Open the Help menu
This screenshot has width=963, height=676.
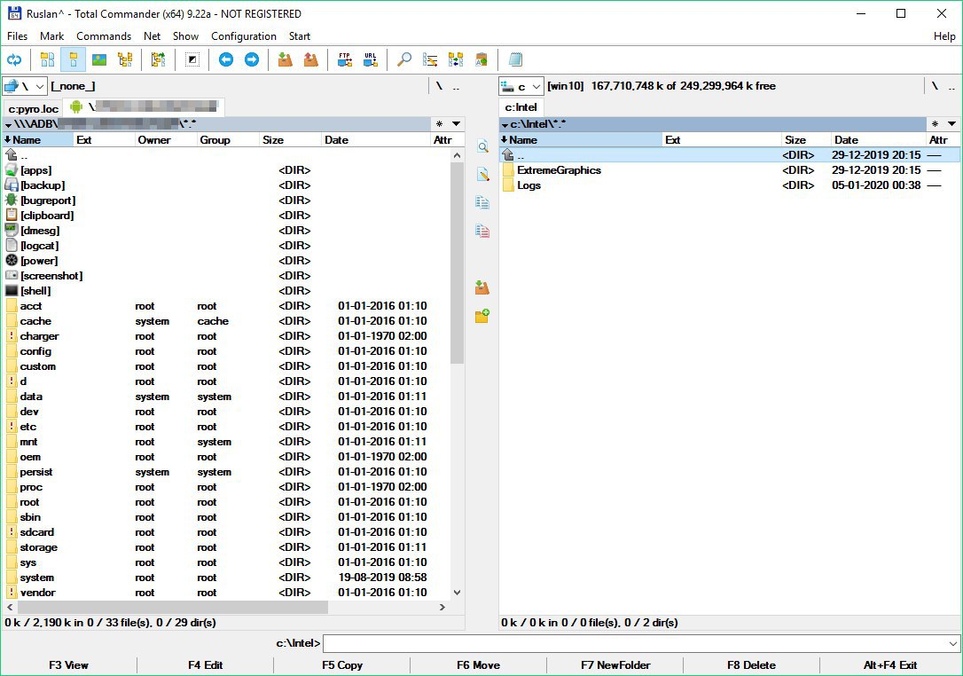tap(944, 36)
